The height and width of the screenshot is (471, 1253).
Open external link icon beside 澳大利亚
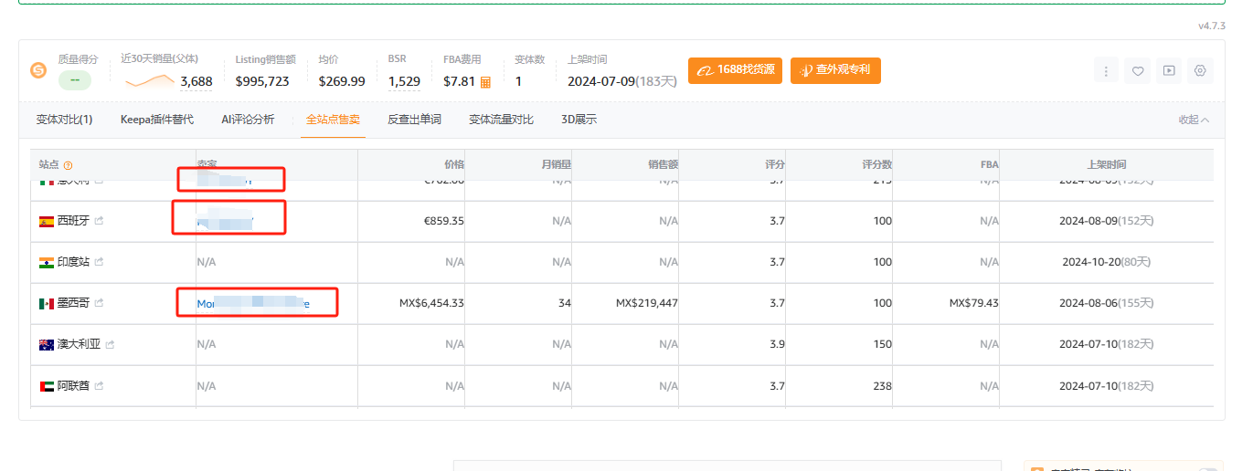(111, 344)
